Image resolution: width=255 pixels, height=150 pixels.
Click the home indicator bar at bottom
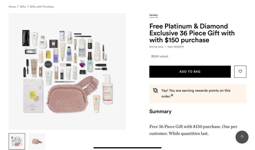(x=128, y=147)
